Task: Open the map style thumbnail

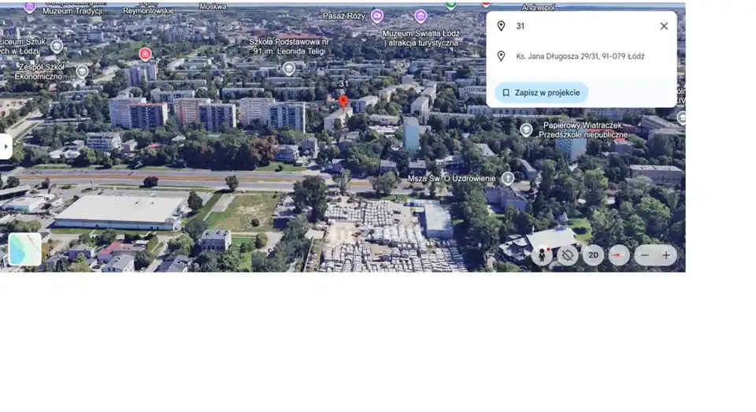Action: click(25, 249)
